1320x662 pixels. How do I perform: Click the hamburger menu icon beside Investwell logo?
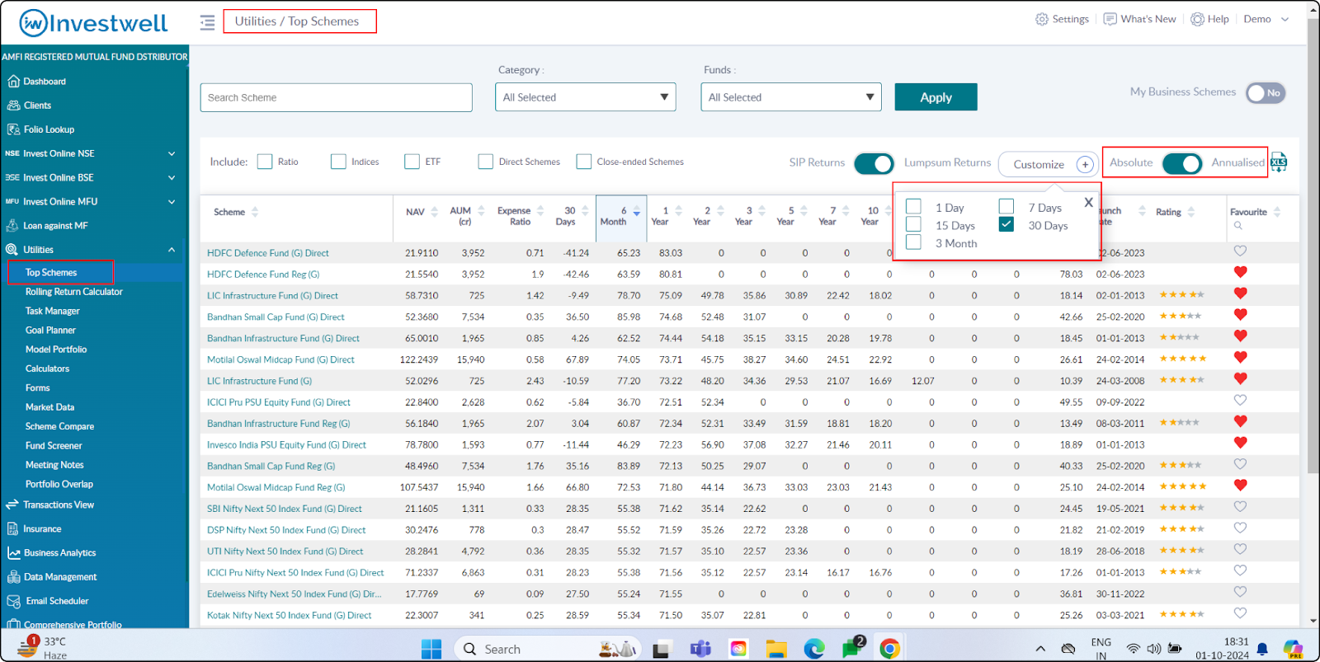(x=207, y=22)
